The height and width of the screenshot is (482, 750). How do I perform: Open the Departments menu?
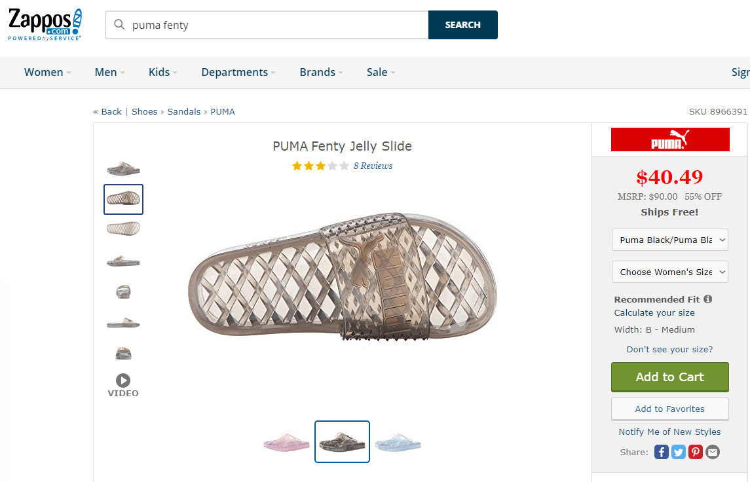238,73
